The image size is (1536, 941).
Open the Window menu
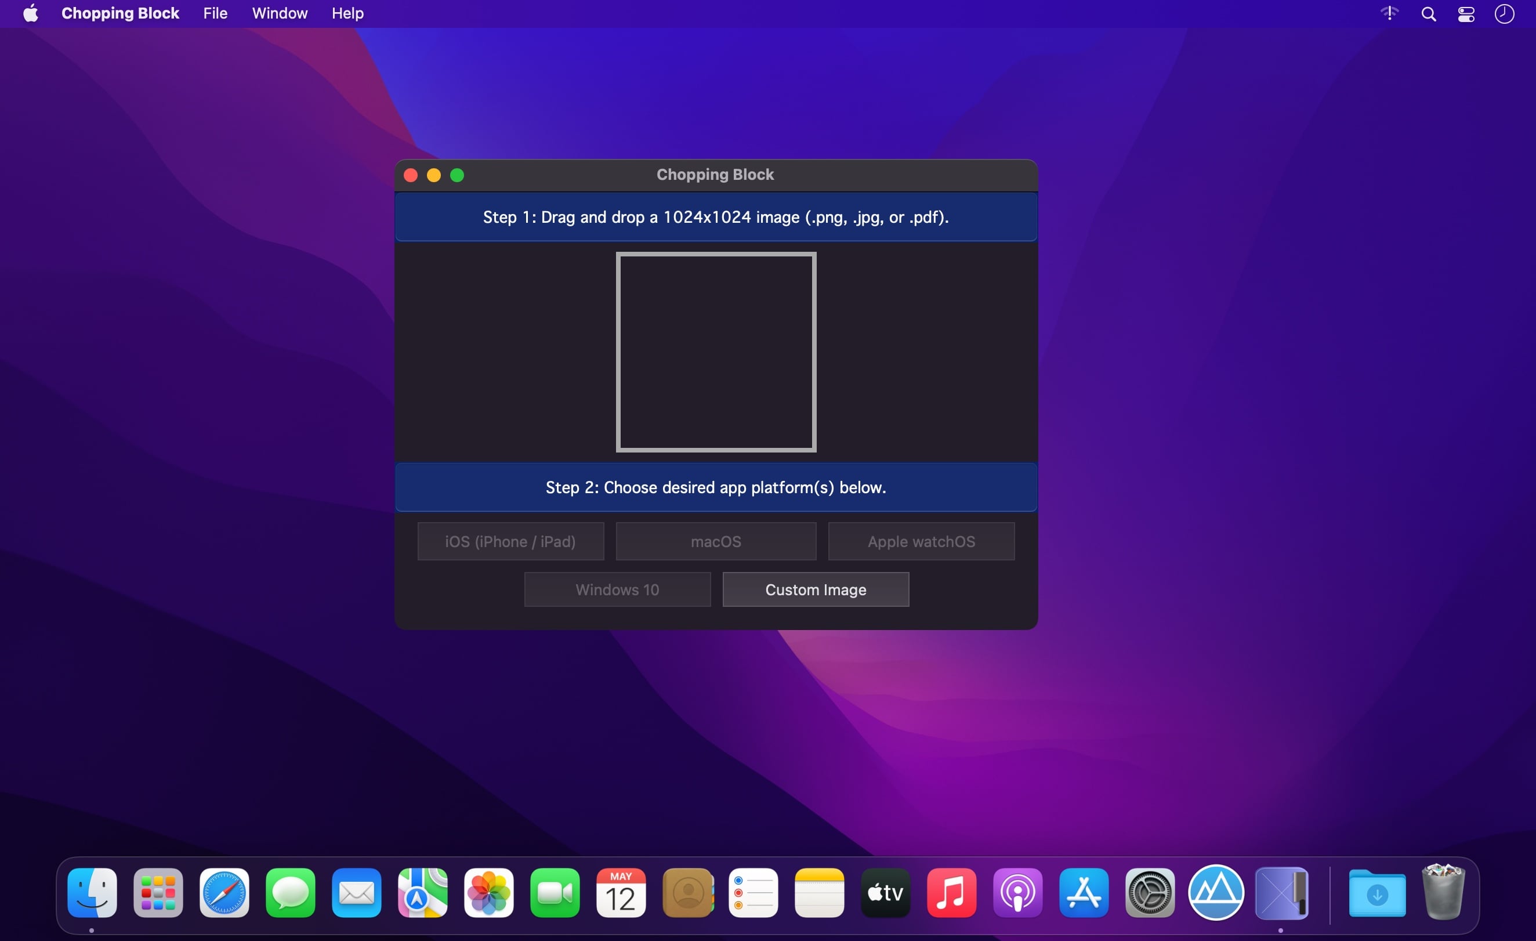pos(279,13)
